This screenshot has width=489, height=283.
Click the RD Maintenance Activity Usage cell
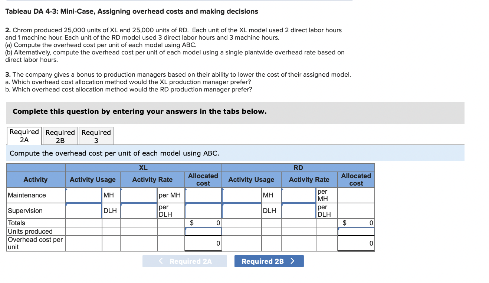pyautogui.click(x=242, y=195)
